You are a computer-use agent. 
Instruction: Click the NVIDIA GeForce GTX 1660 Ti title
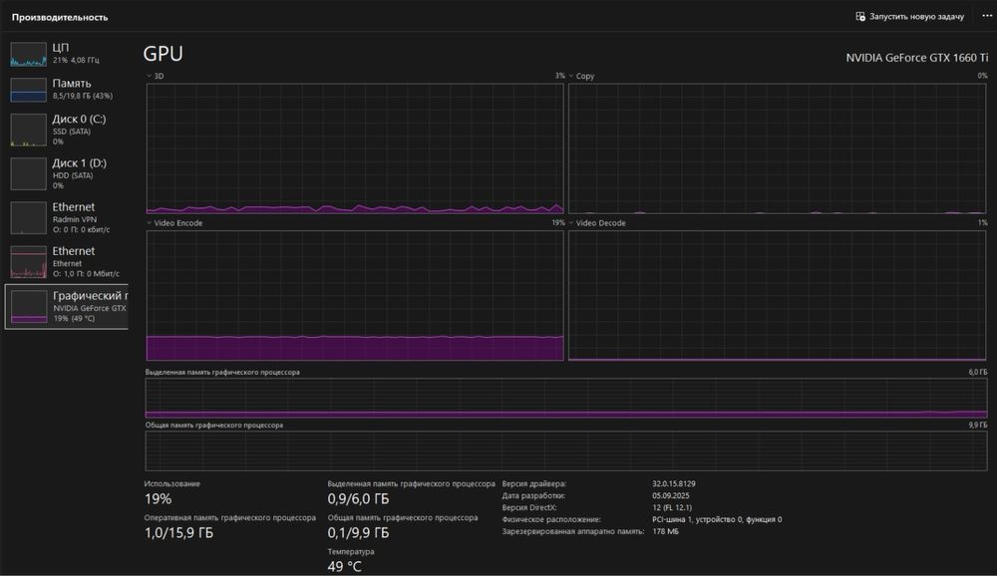point(916,58)
